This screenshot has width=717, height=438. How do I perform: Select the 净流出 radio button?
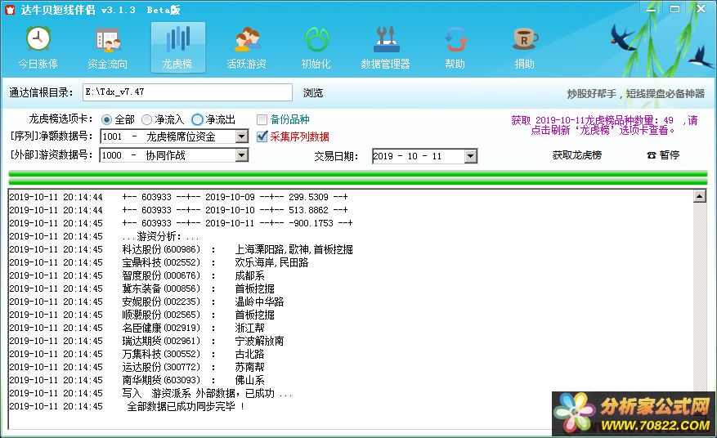[197, 120]
